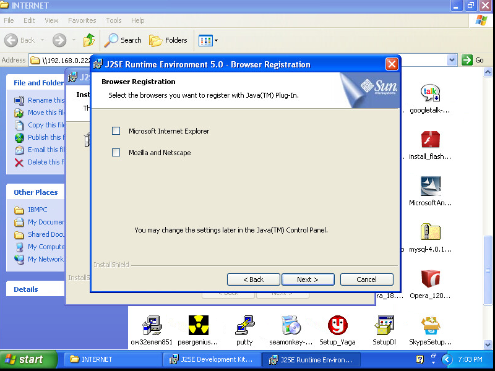Image resolution: width=495 pixels, height=371 pixels.
Task: Check the Microsoft Internet Explorer checkbox
Action: 116,131
